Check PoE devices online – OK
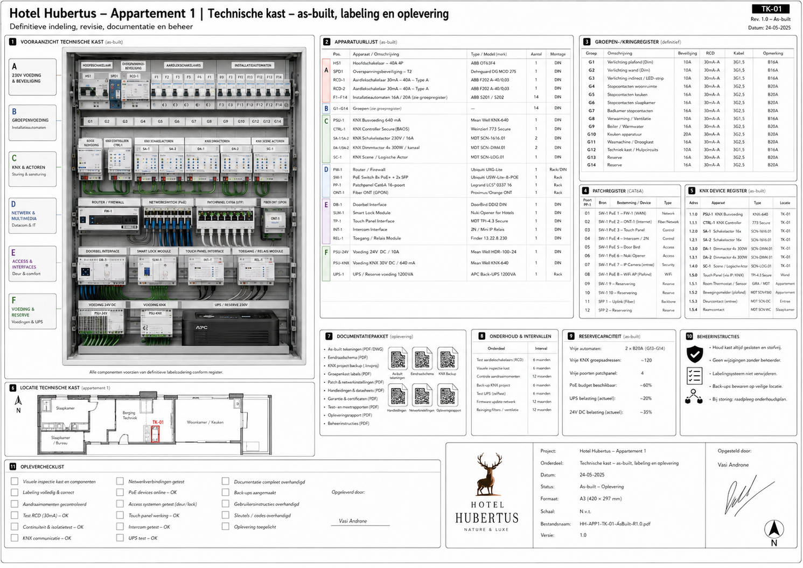 [x=120, y=492]
